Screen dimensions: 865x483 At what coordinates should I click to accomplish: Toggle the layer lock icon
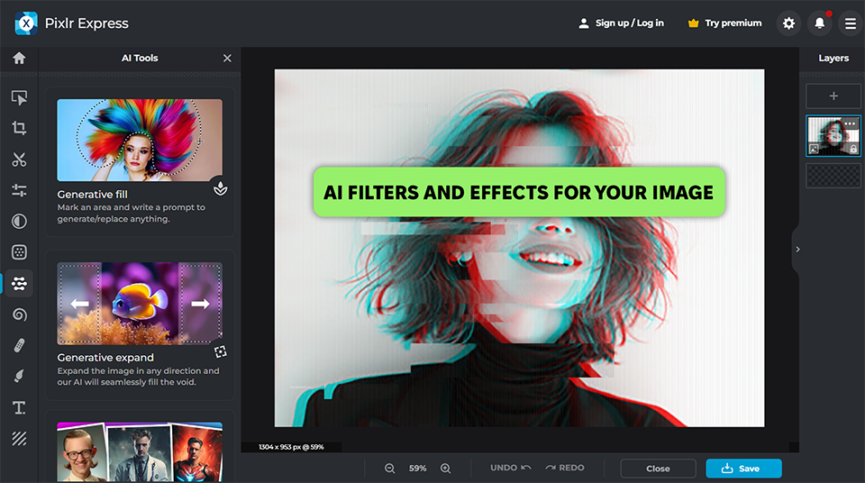click(x=853, y=149)
